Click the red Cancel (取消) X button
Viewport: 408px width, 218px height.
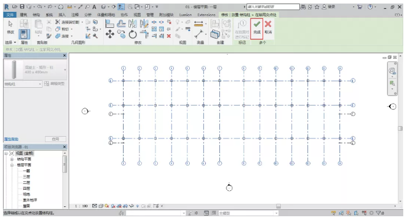(268, 27)
